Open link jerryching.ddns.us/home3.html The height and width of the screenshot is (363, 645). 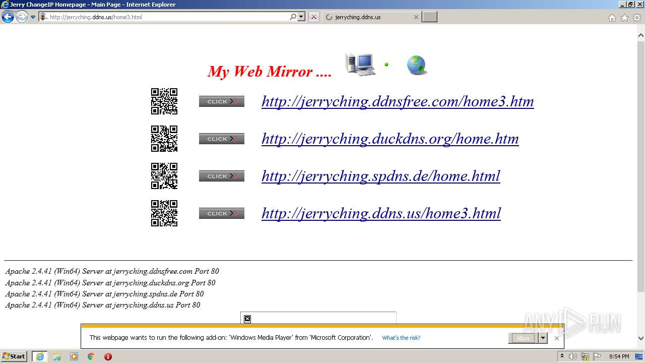[381, 214]
